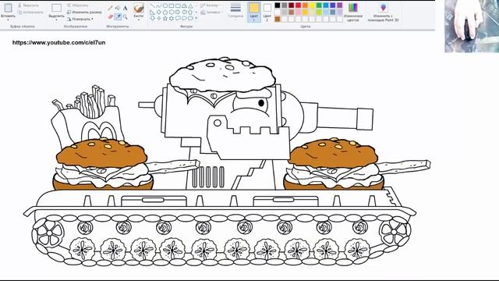Click the Crop (Обрезать) button
The width and height of the screenshot is (499, 281).
78,5
